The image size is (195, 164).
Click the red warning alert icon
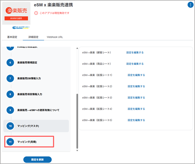36,13
